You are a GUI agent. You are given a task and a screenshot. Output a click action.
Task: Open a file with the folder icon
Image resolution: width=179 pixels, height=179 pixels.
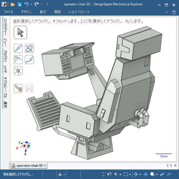pos(12,4)
